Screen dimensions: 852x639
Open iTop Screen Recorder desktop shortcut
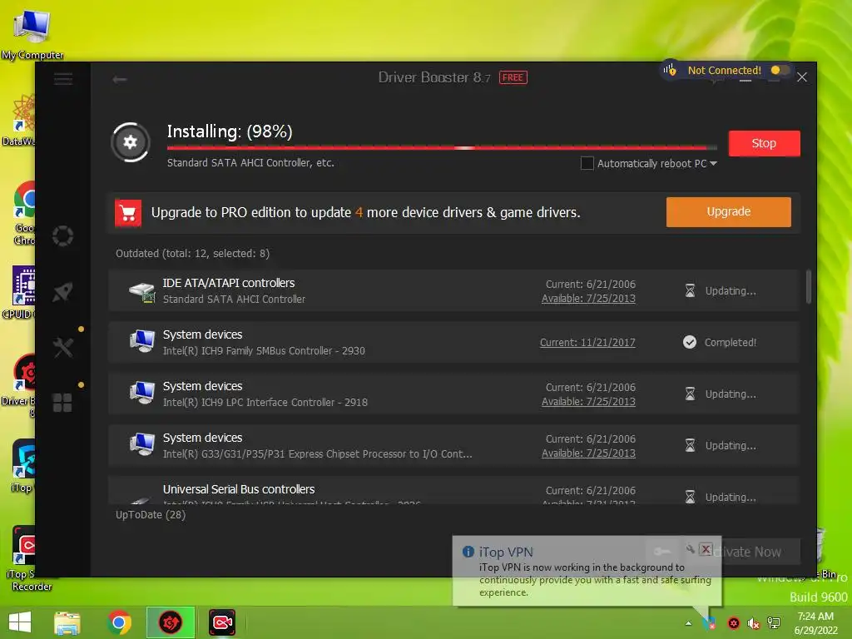(x=24, y=558)
